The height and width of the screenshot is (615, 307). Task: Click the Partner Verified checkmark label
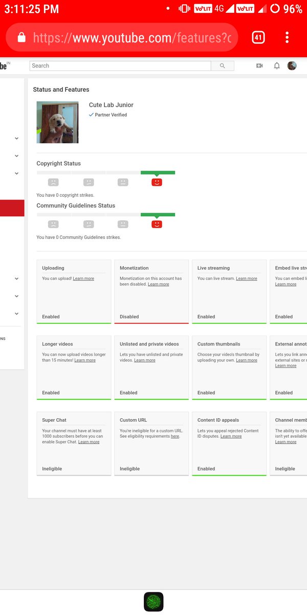(108, 115)
